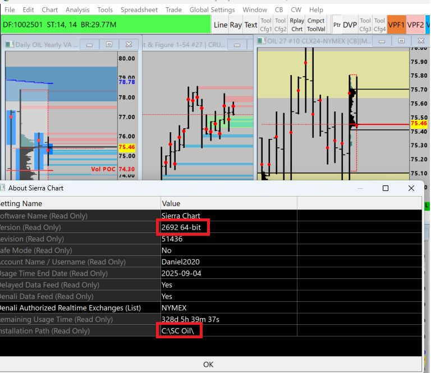
Task: Open the CB menu
Action: pos(279,10)
